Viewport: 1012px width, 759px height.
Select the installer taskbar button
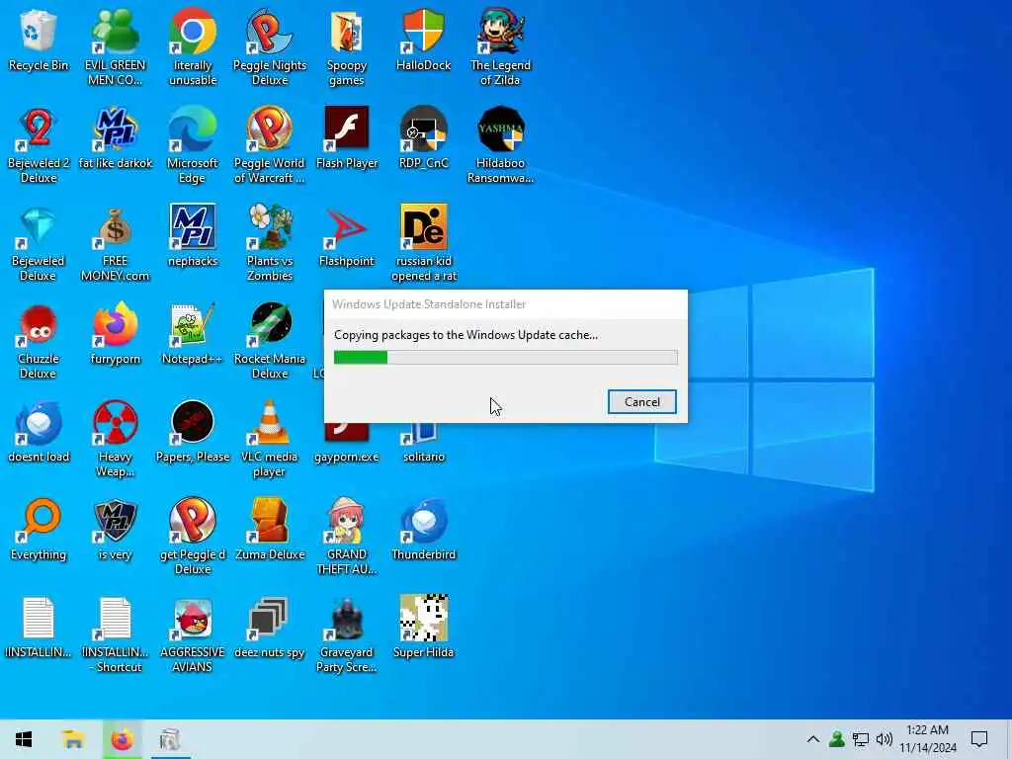tap(170, 739)
